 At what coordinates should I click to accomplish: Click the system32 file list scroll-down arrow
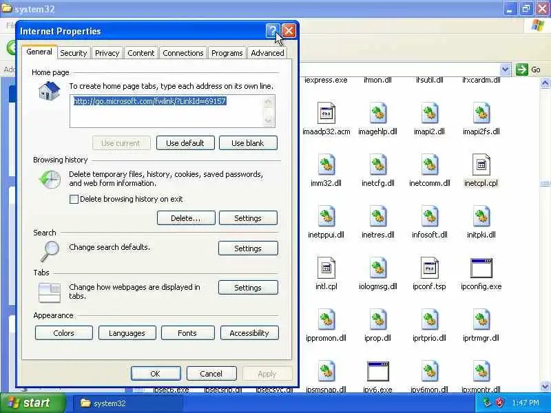click(x=545, y=386)
